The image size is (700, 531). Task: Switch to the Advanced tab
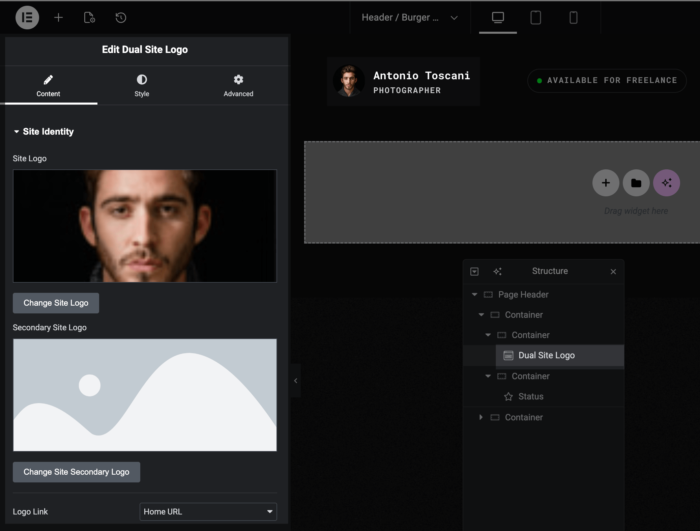238,85
